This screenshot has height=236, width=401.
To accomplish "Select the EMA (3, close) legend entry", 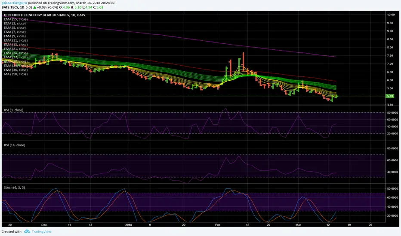I will tap(15, 24).
